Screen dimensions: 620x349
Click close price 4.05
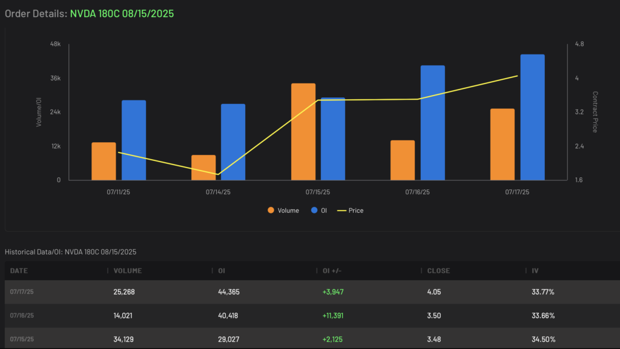[434, 292]
